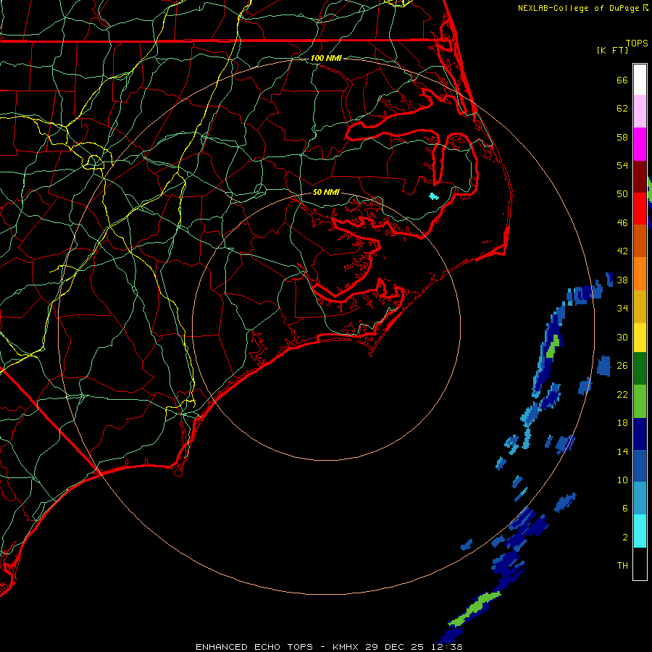Select the magenta swatch between 58 and 54
This screenshot has height=652, width=652.
click(640, 144)
